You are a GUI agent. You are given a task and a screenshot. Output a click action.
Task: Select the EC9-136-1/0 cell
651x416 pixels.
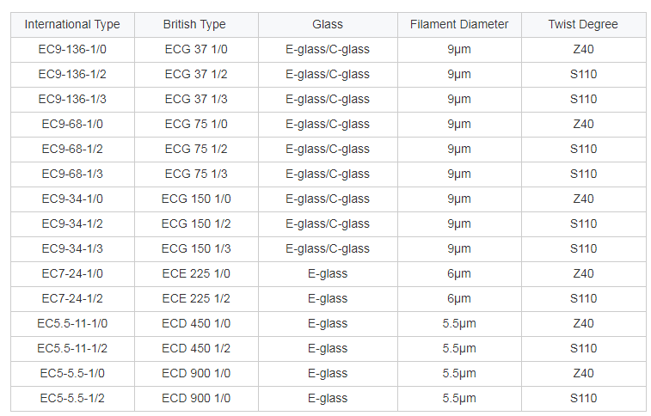tap(72, 49)
